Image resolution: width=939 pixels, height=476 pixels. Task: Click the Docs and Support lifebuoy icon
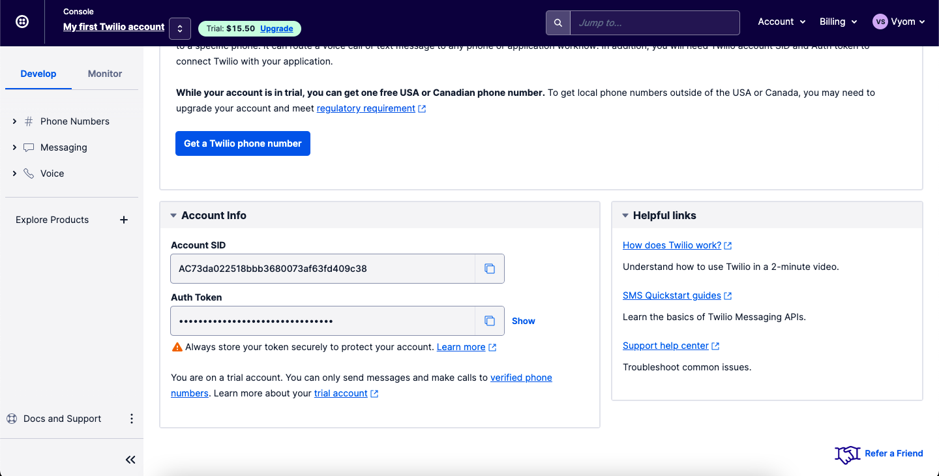tap(12, 419)
